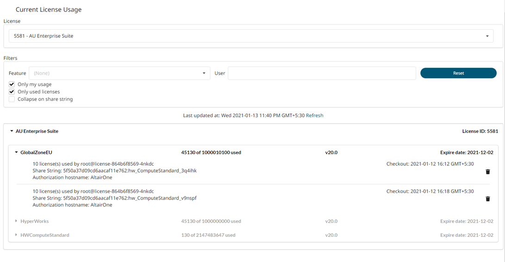The image size is (505, 262).
Task: Enable Collapse on share string
Action: [12, 99]
